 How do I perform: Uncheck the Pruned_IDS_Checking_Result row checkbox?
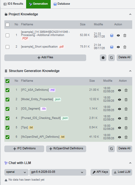7,118
